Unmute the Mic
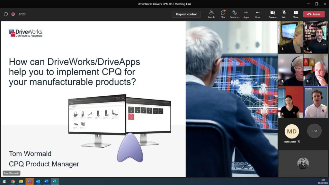Screen dimensions: 329x185 tap(284, 14)
